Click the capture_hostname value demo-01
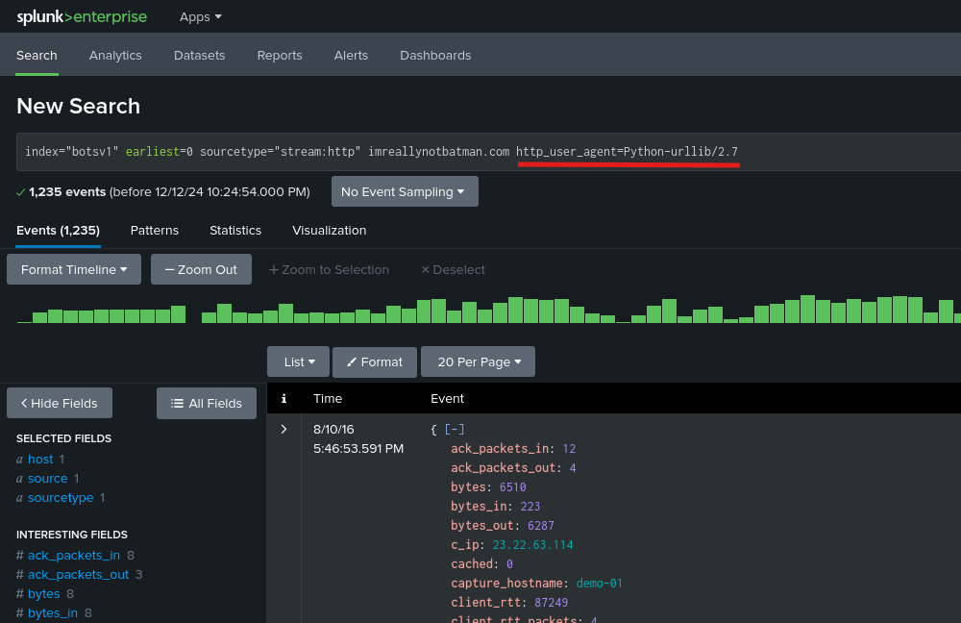Screen dimensions: 961x623 (x=600, y=584)
